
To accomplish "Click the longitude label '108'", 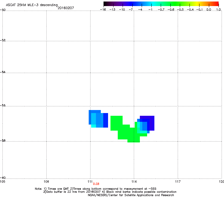I will (46, 182).
